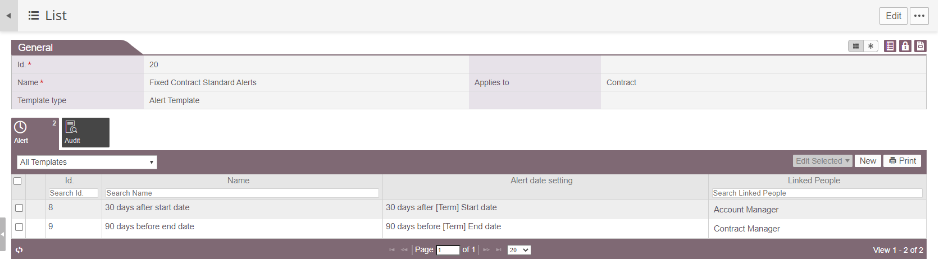The height and width of the screenshot is (264, 939).
Task: Click the lock icon in General header
Action: click(x=905, y=46)
